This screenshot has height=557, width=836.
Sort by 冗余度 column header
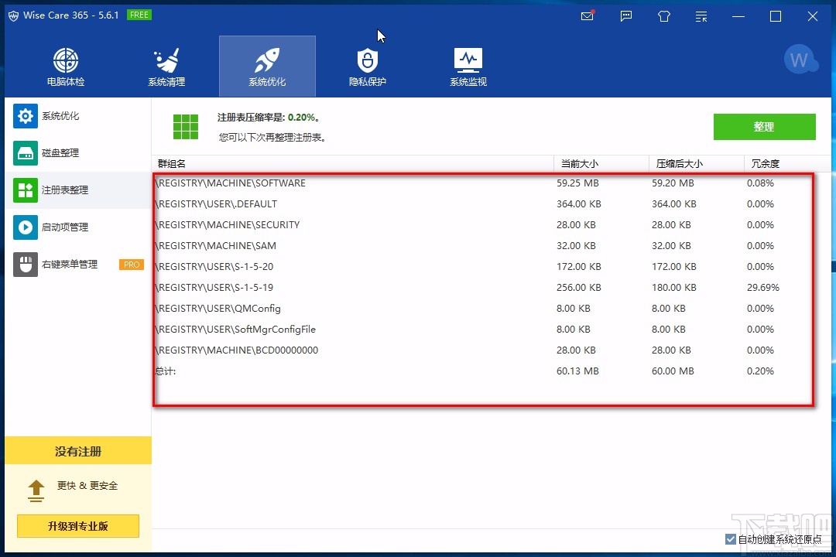coord(787,164)
